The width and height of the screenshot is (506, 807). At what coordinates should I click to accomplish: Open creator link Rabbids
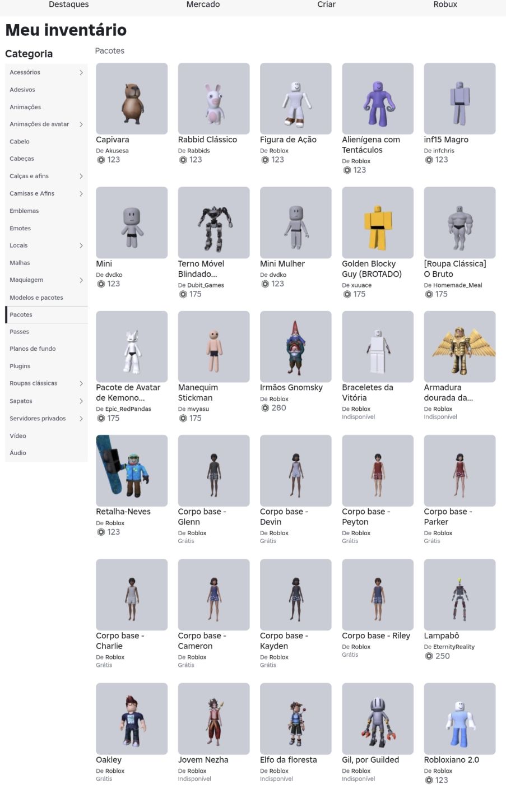[198, 151]
